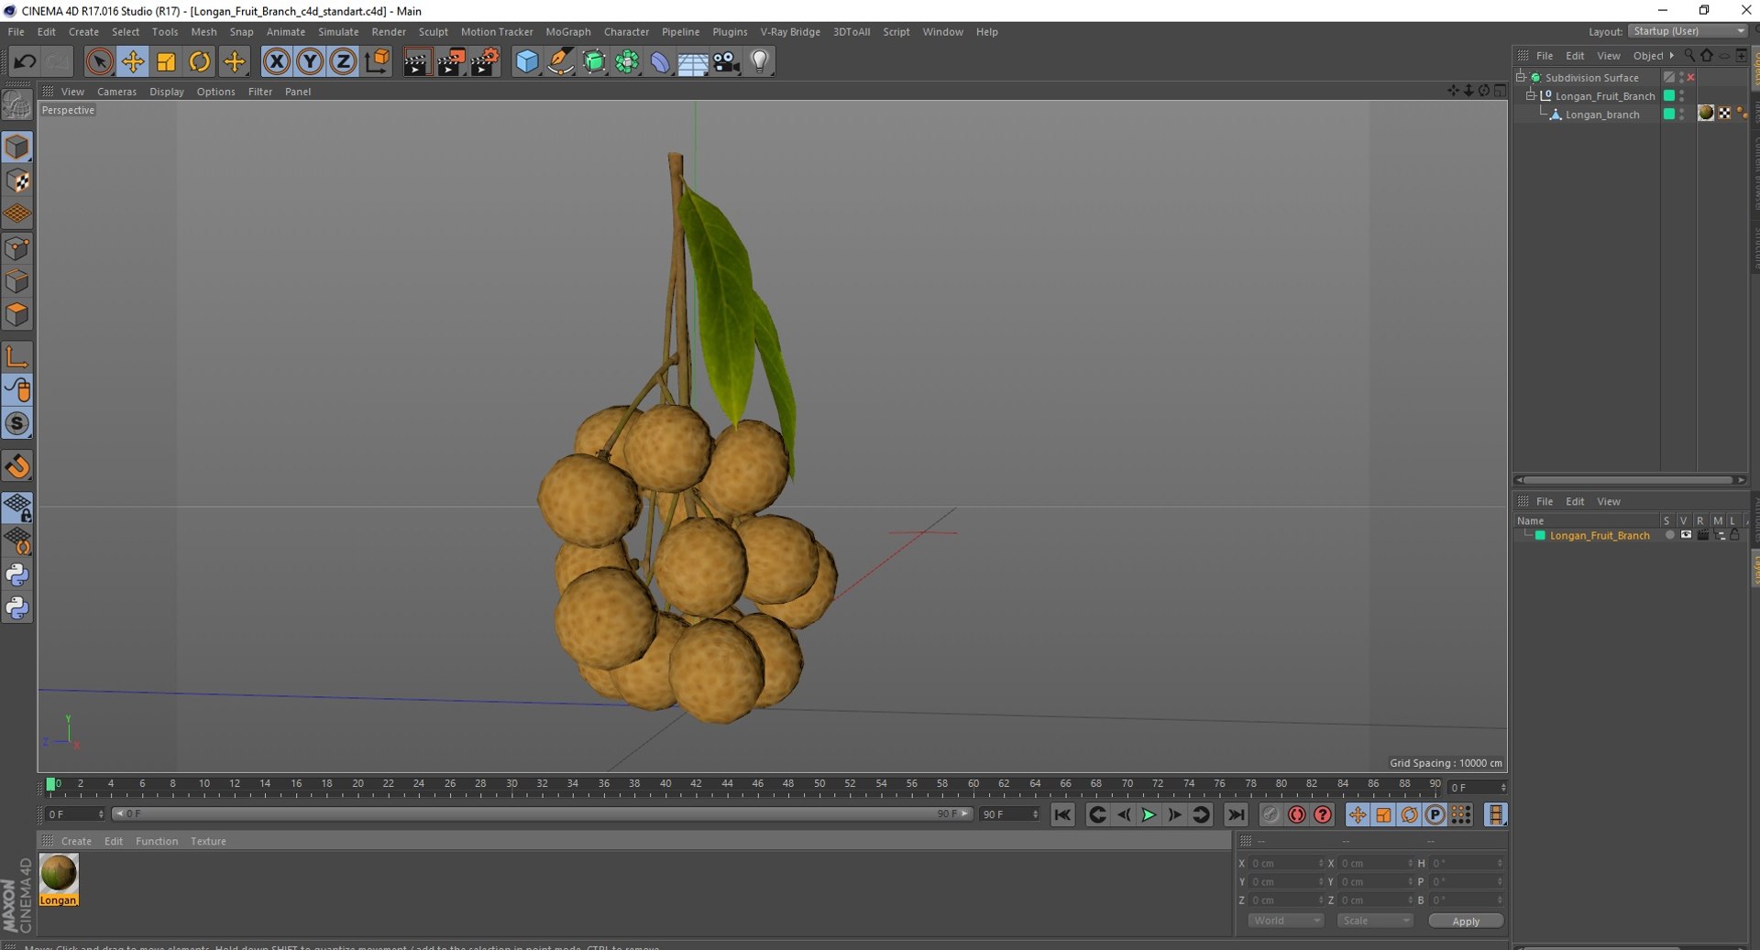Add a camera object
Image resolution: width=1760 pixels, height=950 pixels.
click(x=726, y=62)
